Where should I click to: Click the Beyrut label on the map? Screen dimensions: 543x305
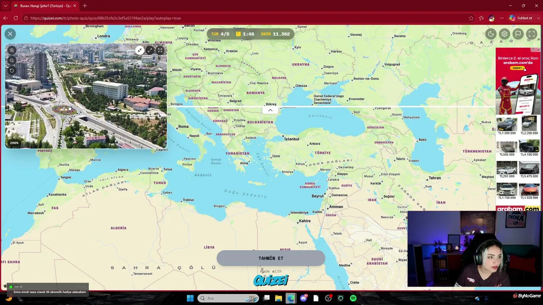click(x=318, y=196)
